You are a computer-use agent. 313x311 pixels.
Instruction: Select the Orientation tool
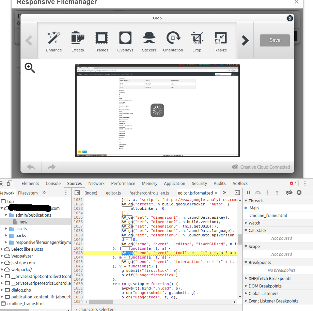tap(173, 41)
